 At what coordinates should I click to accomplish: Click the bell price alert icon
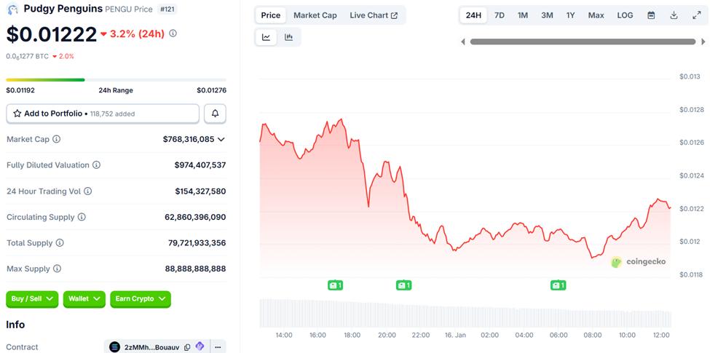215,114
